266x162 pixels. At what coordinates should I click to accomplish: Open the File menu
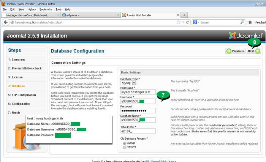tap(5, 9)
